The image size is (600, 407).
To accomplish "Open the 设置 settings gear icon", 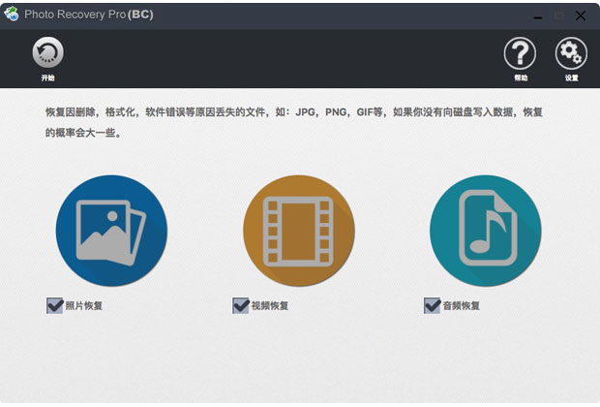I will click(571, 53).
